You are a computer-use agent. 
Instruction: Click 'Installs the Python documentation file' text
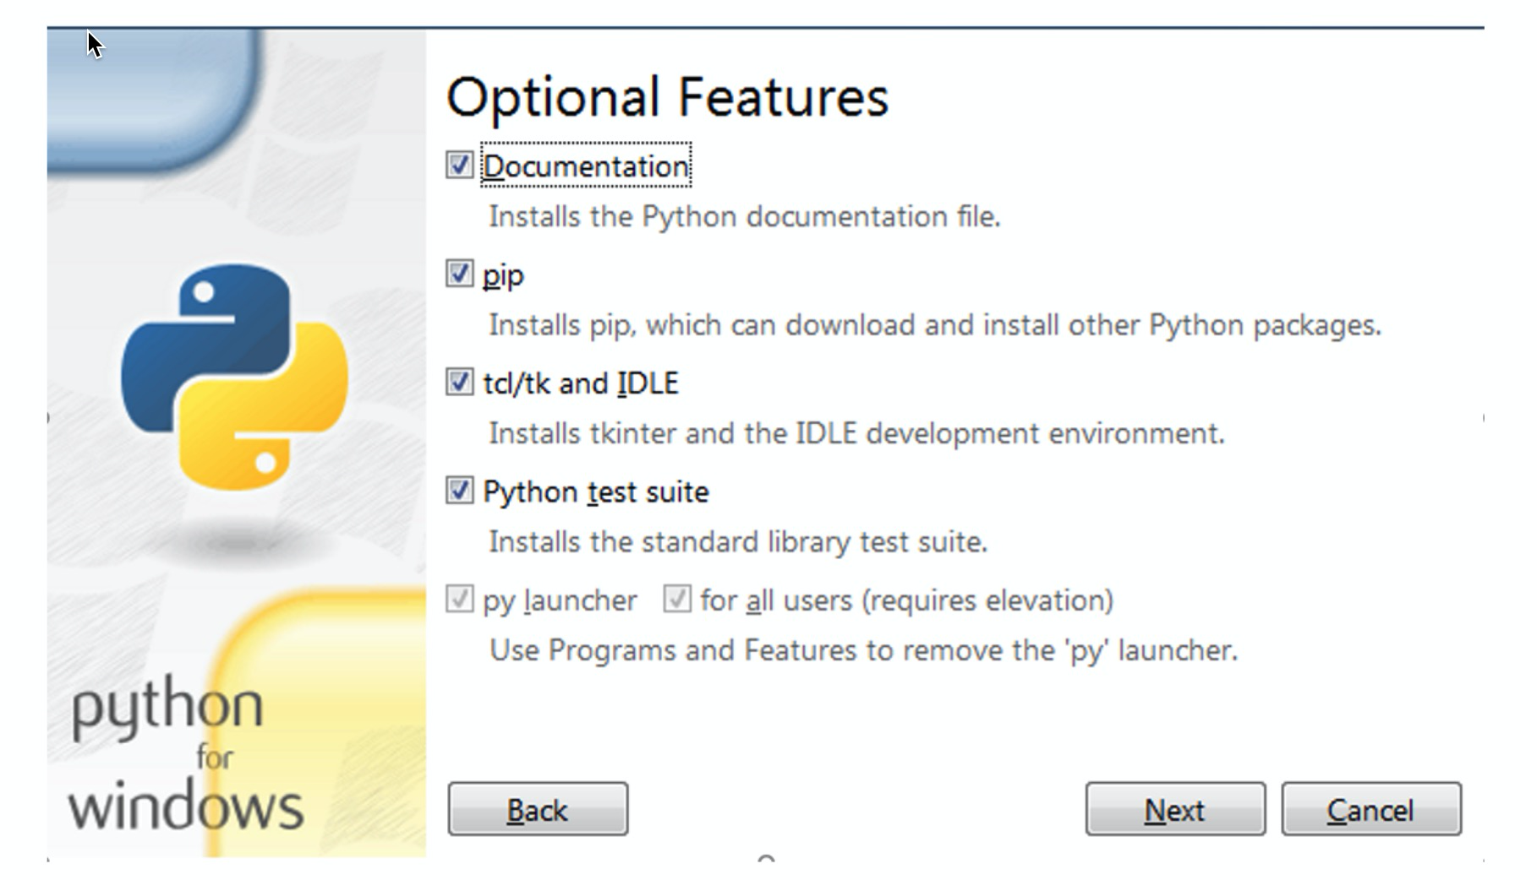click(744, 216)
